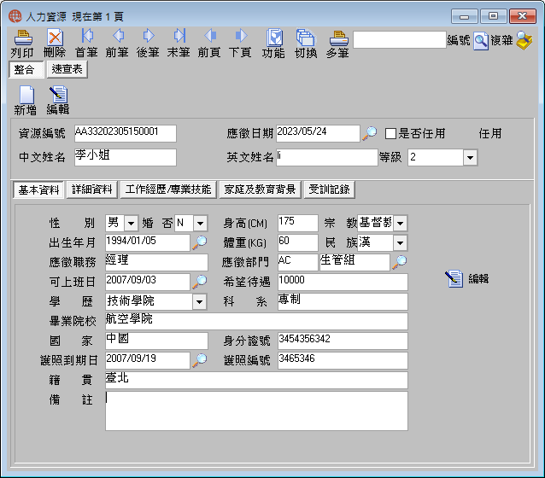Go to previous page with 前頁
Screen dimensions: 545x478
210,36
